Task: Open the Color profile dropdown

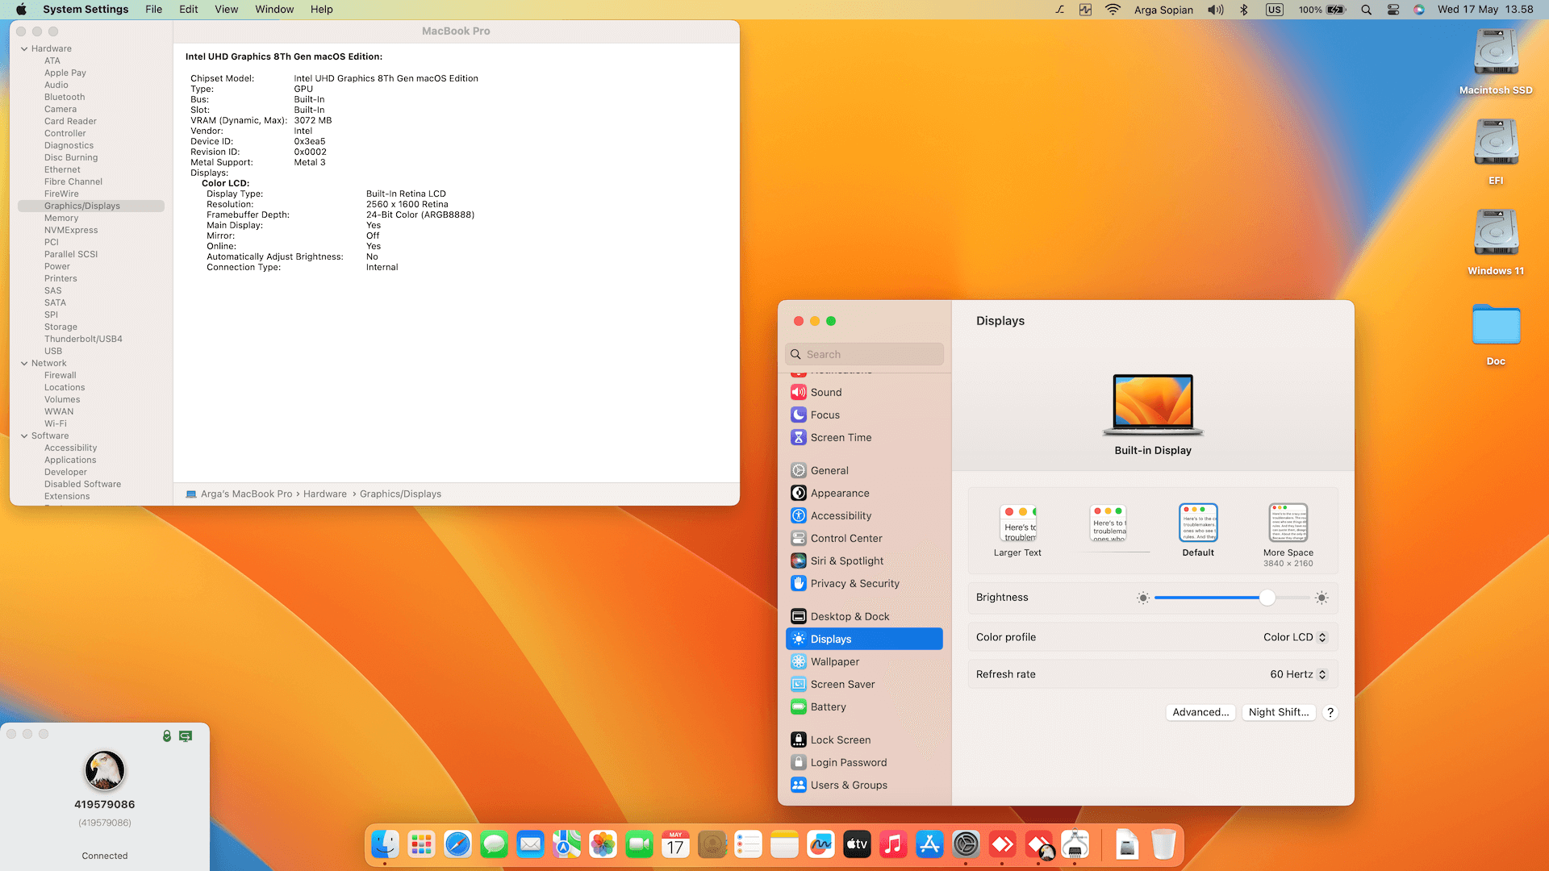Action: 1294,637
